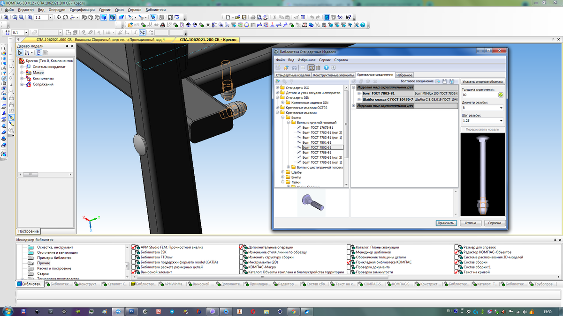Select Болт ГОСТ 17673-81 in tree
The width and height of the screenshot is (563, 316).
pos(318,127)
